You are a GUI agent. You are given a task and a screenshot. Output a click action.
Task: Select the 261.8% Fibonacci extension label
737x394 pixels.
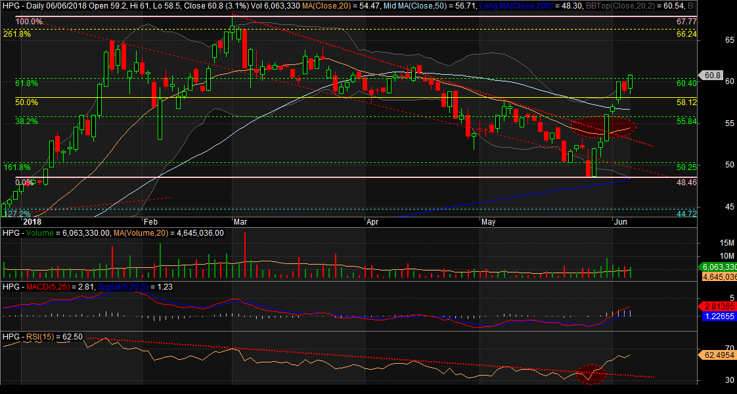pos(17,33)
